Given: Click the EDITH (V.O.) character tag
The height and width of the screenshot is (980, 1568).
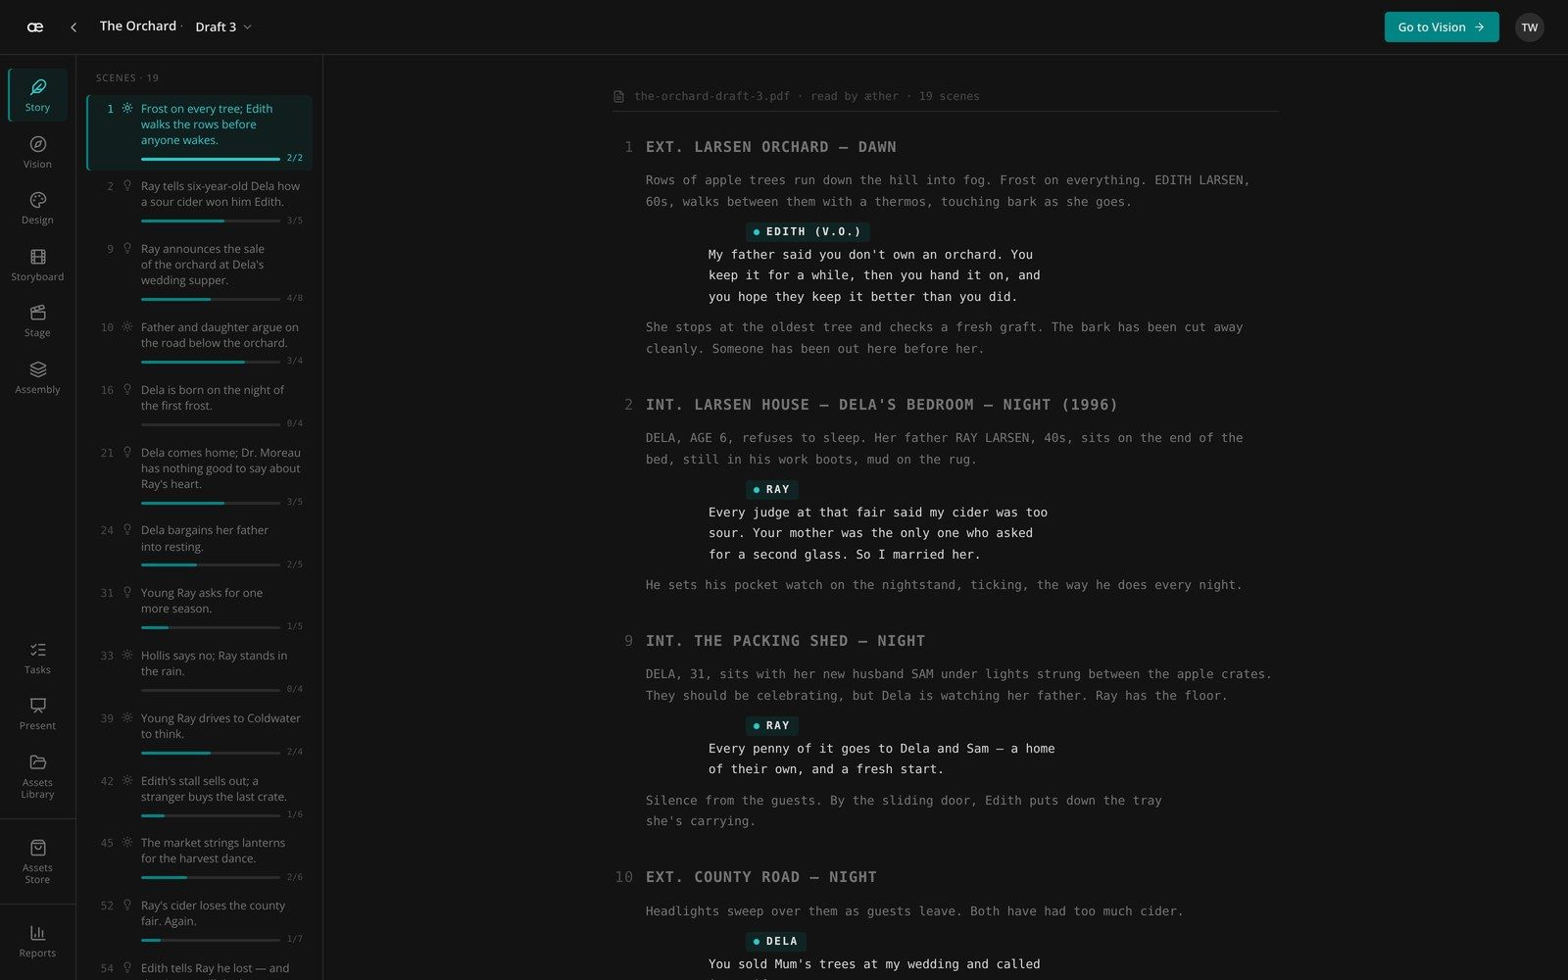Looking at the screenshot, I should point(808,232).
